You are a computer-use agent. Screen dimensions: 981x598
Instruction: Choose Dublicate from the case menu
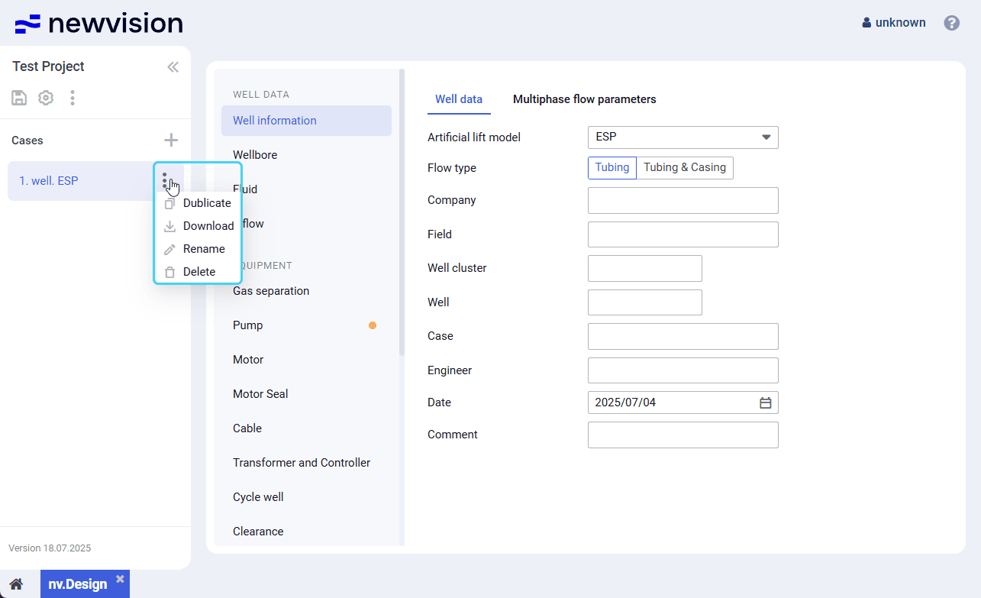coord(206,203)
